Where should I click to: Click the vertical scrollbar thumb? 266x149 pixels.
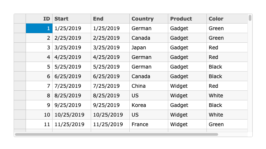[x=250, y=18]
